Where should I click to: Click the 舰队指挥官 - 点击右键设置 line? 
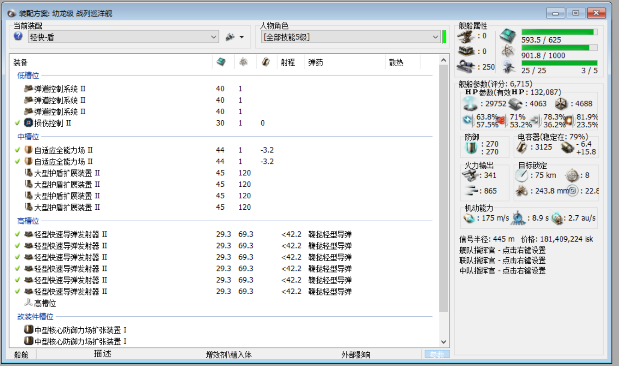(502, 250)
